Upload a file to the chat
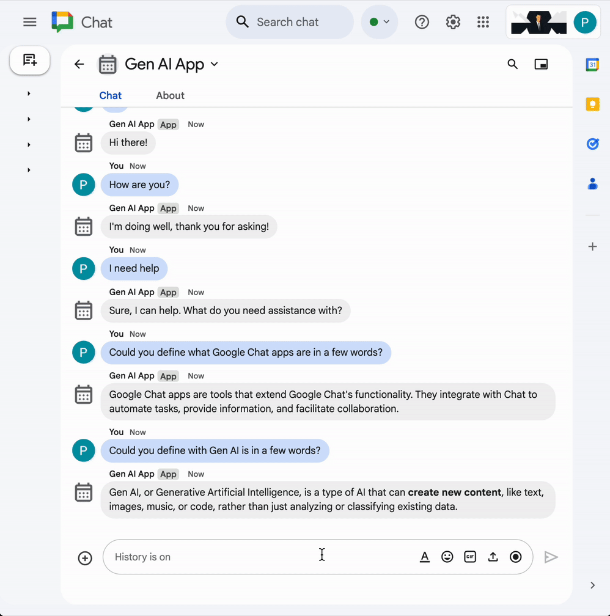Image resolution: width=610 pixels, height=616 pixels. point(493,557)
